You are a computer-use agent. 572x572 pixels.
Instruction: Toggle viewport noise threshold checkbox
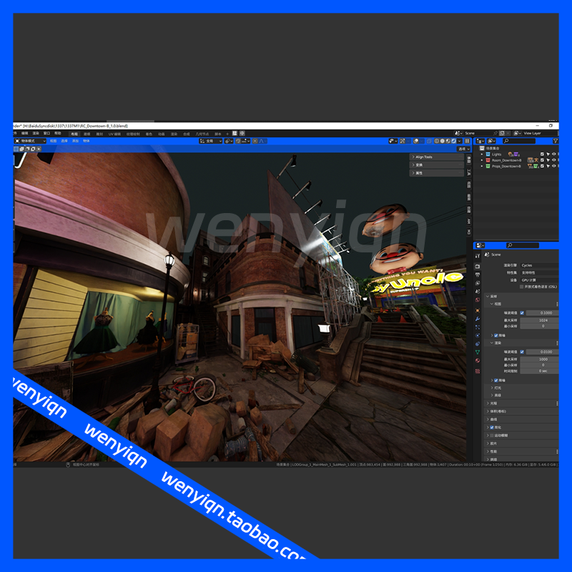522,313
